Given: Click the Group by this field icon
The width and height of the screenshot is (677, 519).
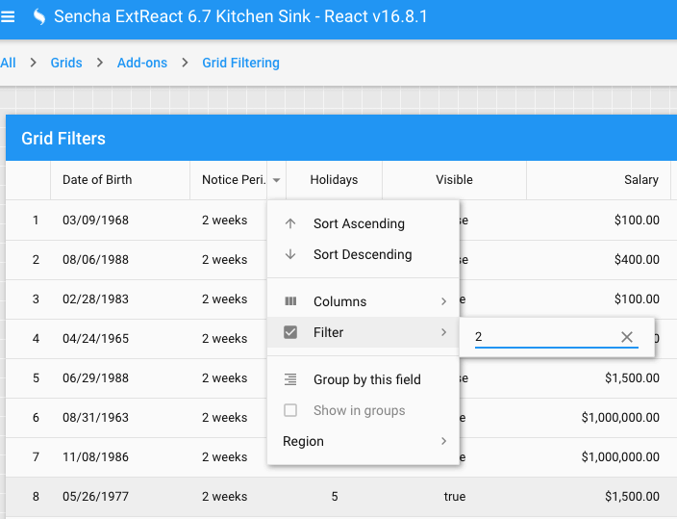Looking at the screenshot, I should click(x=290, y=379).
